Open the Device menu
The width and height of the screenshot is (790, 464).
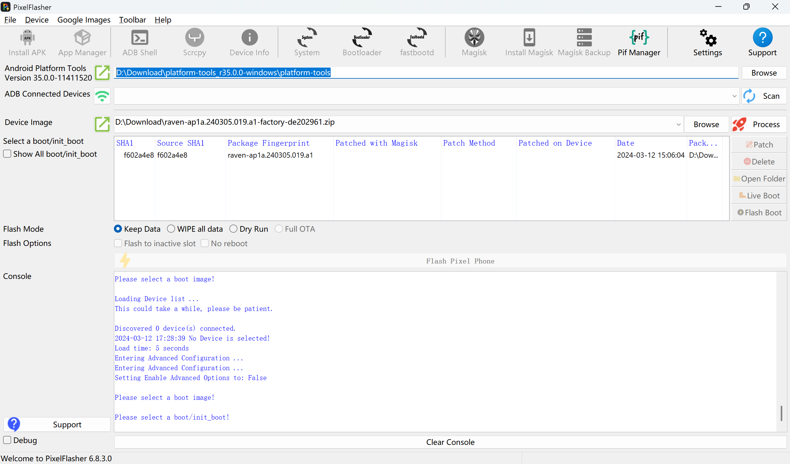click(x=37, y=20)
